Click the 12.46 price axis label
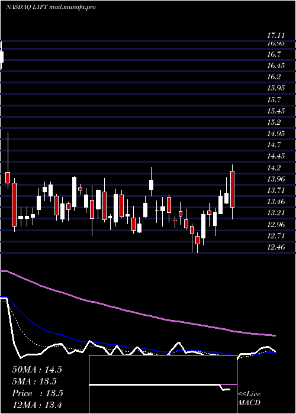The width and height of the screenshot is (296, 414). pyautogui.click(x=276, y=247)
